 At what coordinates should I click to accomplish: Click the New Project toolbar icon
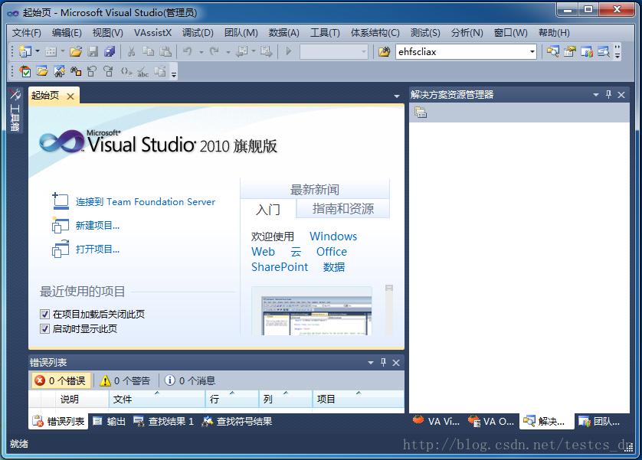pyautogui.click(x=25, y=52)
